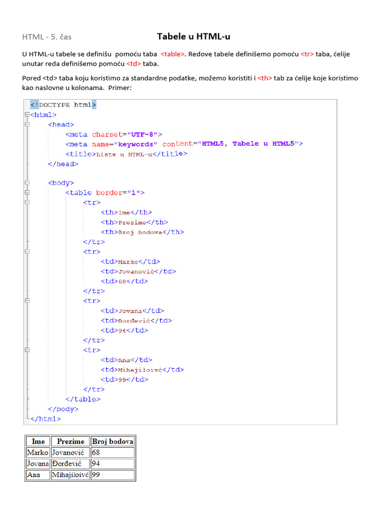The image size is (388, 518).
Task: Click the "Marko" cell in rendered table
Action: coord(37,452)
